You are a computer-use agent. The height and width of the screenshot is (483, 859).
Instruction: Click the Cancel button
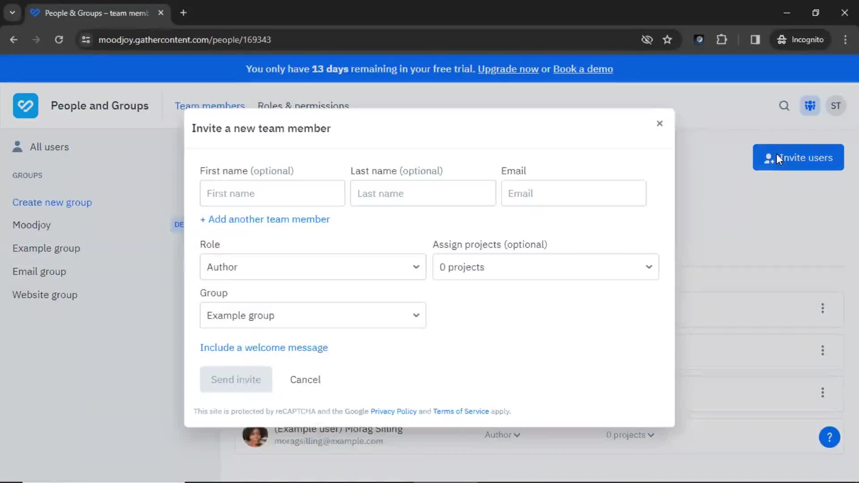pyautogui.click(x=305, y=379)
